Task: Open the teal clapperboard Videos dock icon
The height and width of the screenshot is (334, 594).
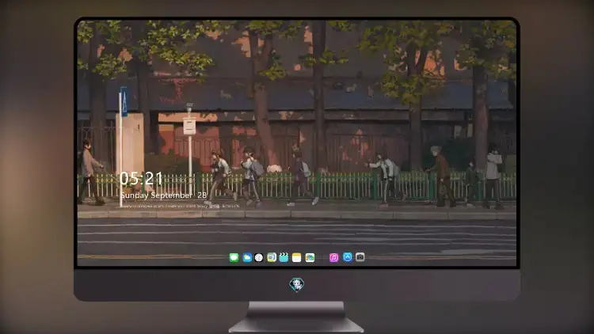Action: [284, 258]
